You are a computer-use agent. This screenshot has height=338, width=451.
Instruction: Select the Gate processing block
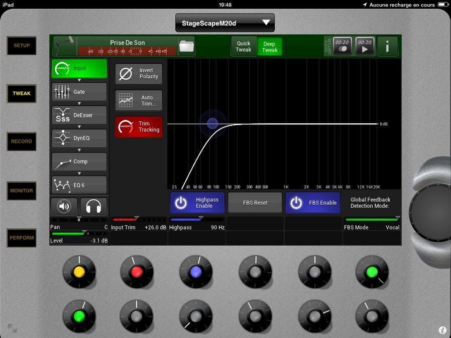coord(79,92)
